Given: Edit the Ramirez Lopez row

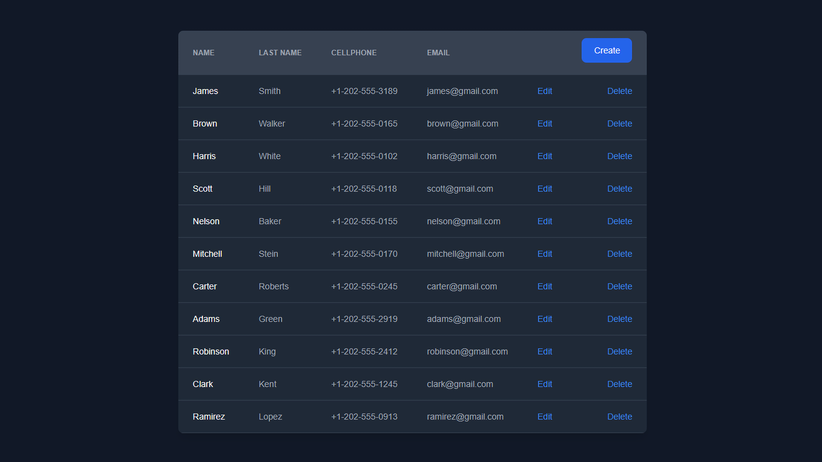Looking at the screenshot, I should (x=545, y=417).
